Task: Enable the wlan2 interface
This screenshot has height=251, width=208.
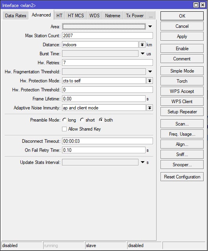Action: [x=182, y=49]
